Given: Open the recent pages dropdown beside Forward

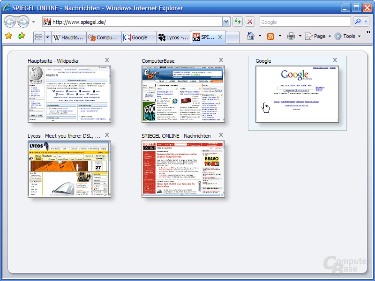Looking at the screenshot, I should click(33, 22).
